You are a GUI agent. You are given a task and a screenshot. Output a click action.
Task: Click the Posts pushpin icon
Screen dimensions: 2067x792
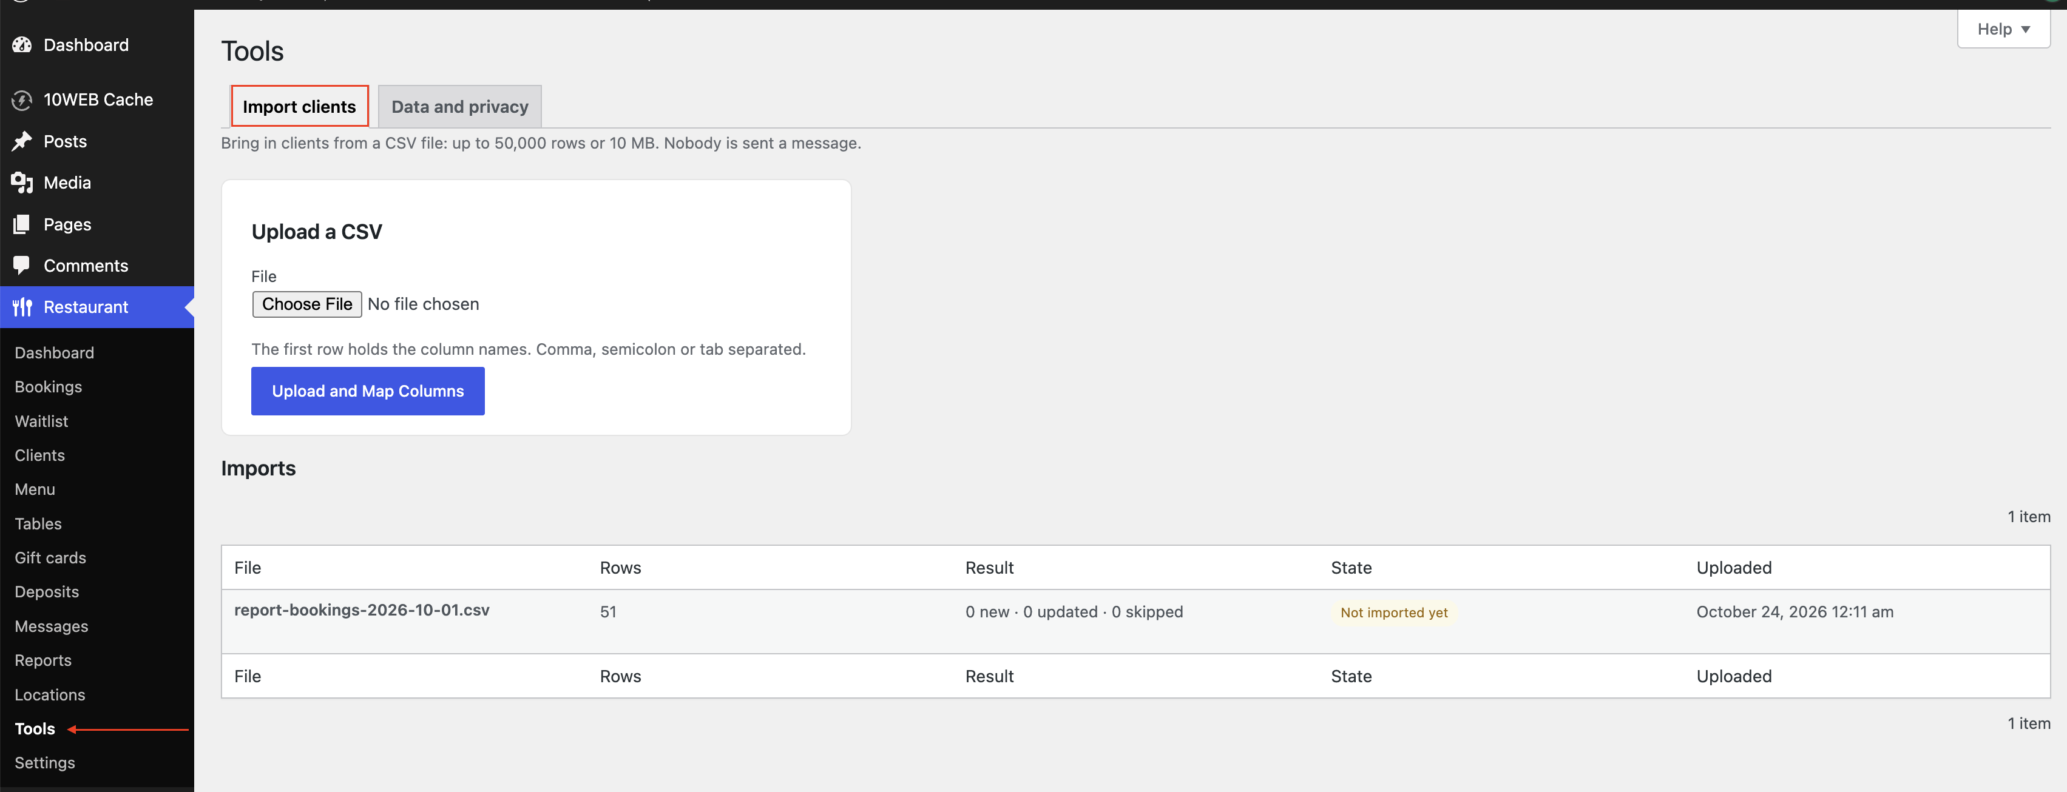[x=22, y=141]
